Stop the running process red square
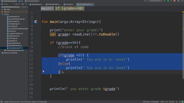 point(175,1)
